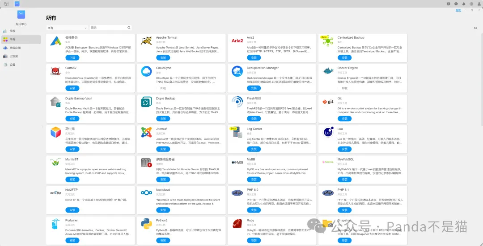
Task: Click the Aria2 red logo icon
Action: pyautogui.click(x=237, y=41)
